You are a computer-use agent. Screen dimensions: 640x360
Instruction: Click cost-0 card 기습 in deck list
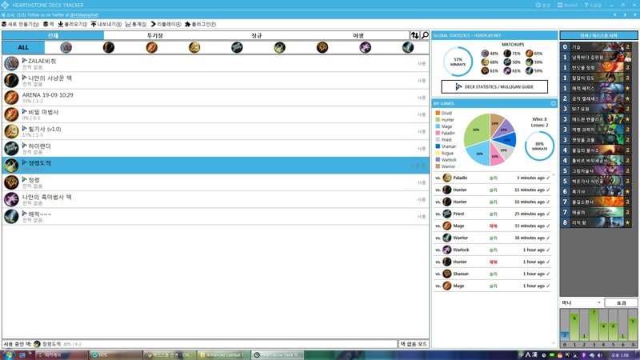coord(596,46)
